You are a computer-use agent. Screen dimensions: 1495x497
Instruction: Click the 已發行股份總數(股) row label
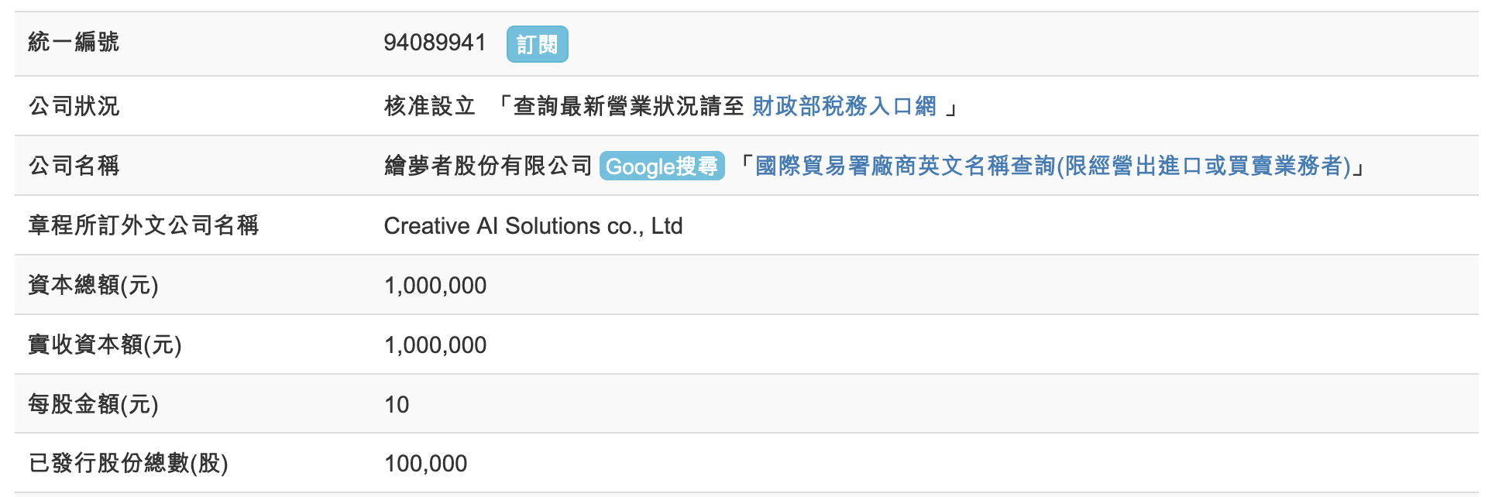click(x=128, y=463)
